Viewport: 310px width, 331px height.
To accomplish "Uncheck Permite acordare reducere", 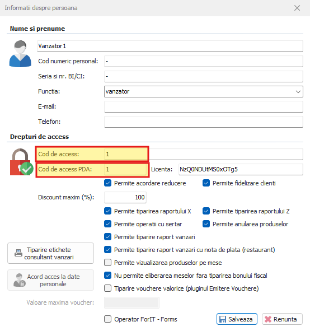I will (108, 183).
